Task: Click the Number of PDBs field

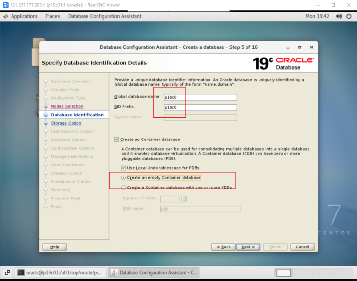Action: click(x=171, y=199)
